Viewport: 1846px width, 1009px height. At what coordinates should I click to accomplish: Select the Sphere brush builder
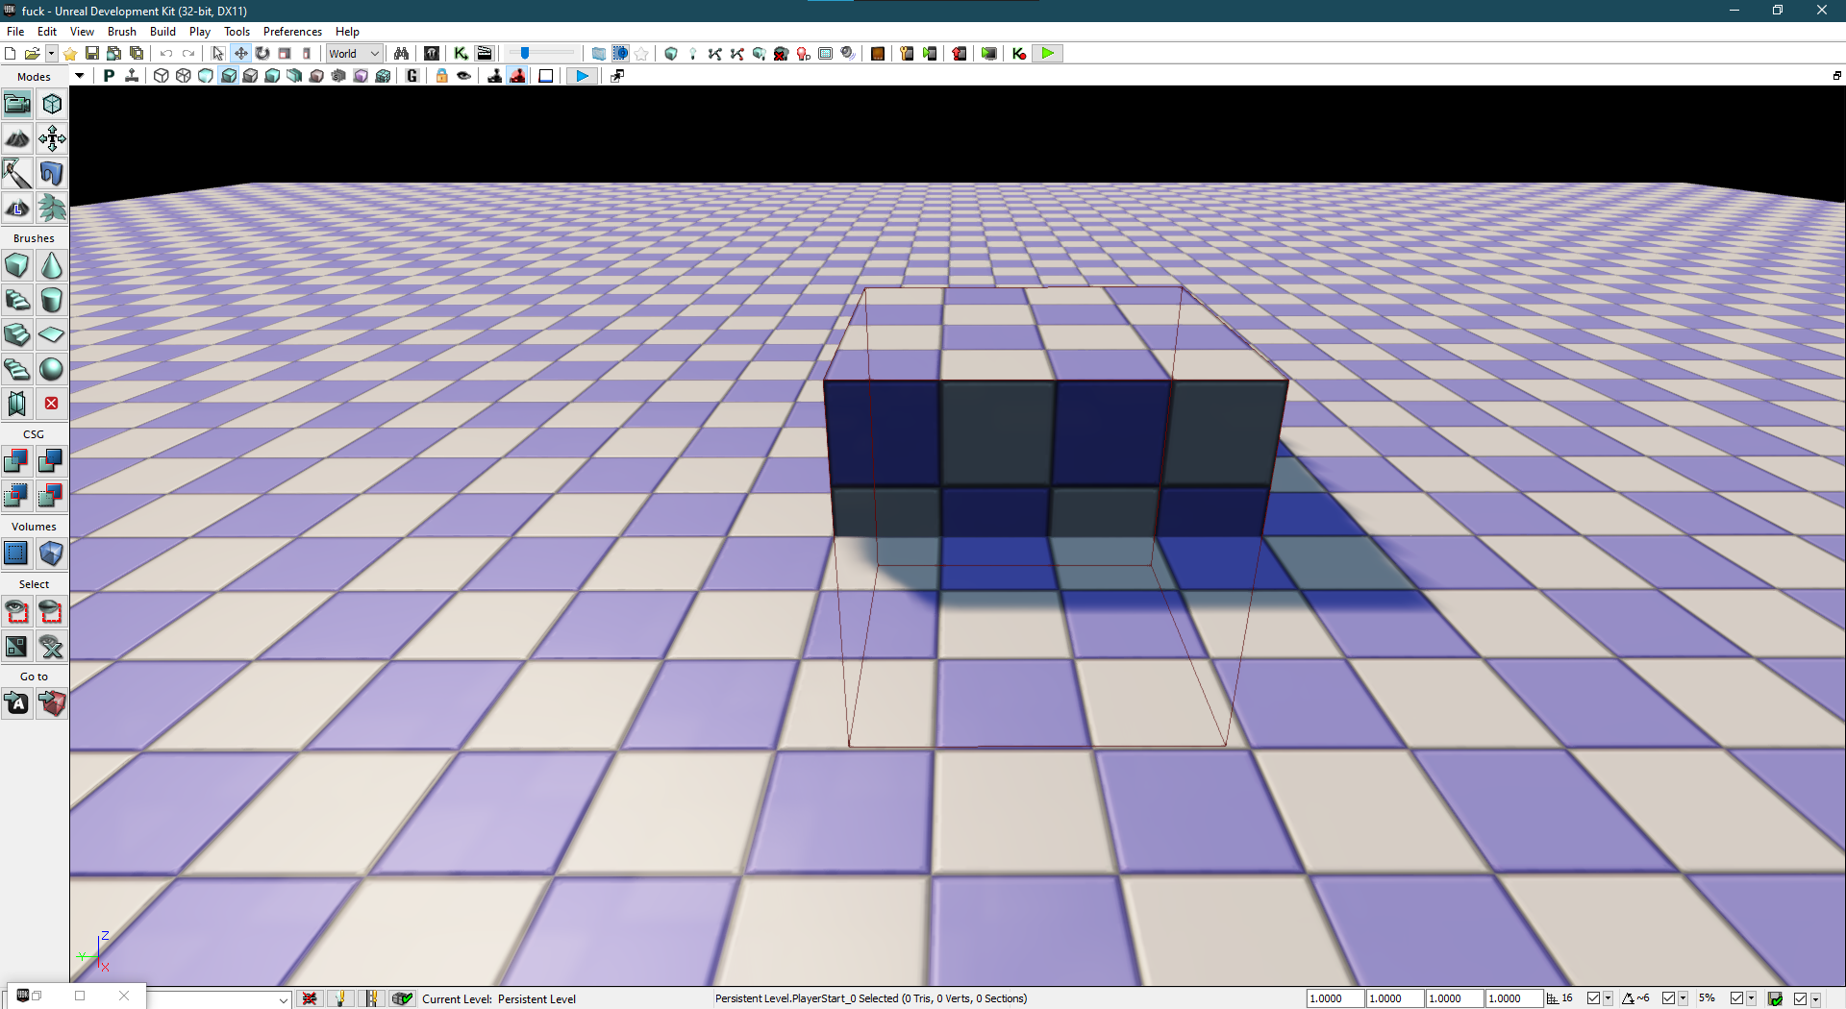(51, 369)
